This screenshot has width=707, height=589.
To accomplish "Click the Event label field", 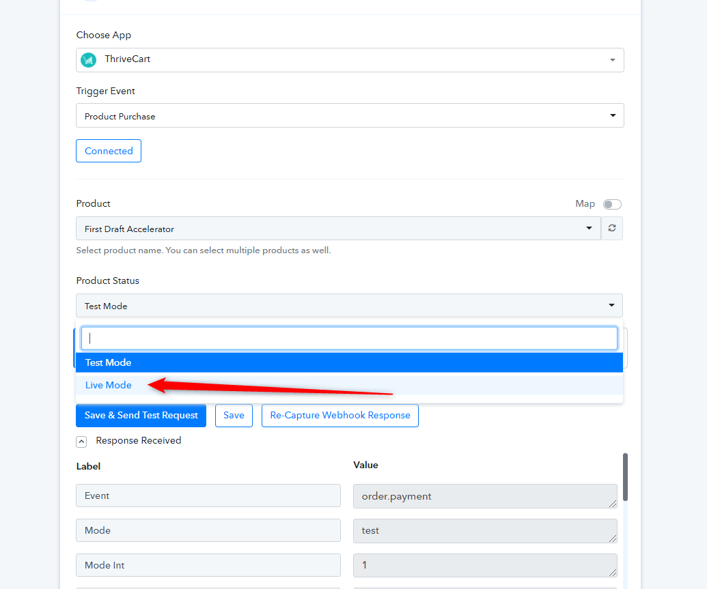I will pyautogui.click(x=208, y=495).
